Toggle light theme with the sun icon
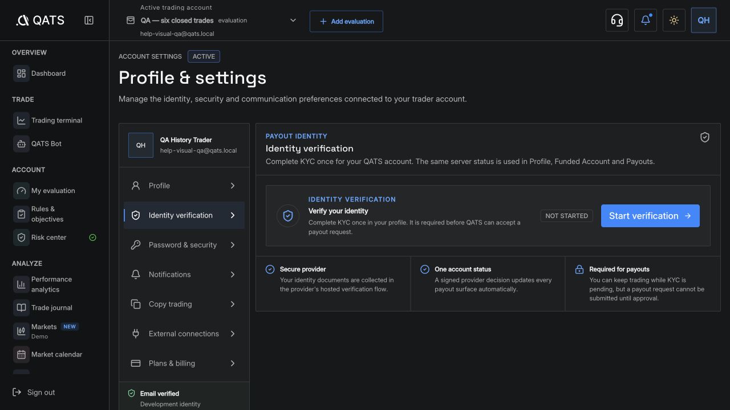Image resolution: width=730 pixels, height=410 pixels. 674,20
